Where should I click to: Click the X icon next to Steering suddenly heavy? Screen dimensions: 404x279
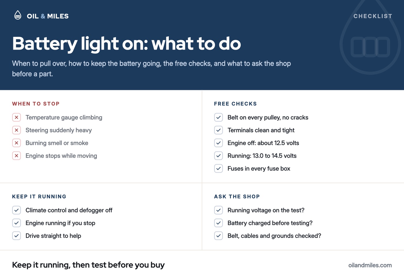pyautogui.click(x=16, y=130)
